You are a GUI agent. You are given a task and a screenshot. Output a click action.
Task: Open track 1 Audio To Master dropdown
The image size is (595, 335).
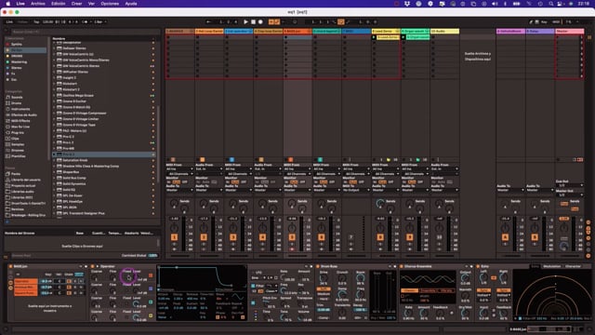coord(179,190)
